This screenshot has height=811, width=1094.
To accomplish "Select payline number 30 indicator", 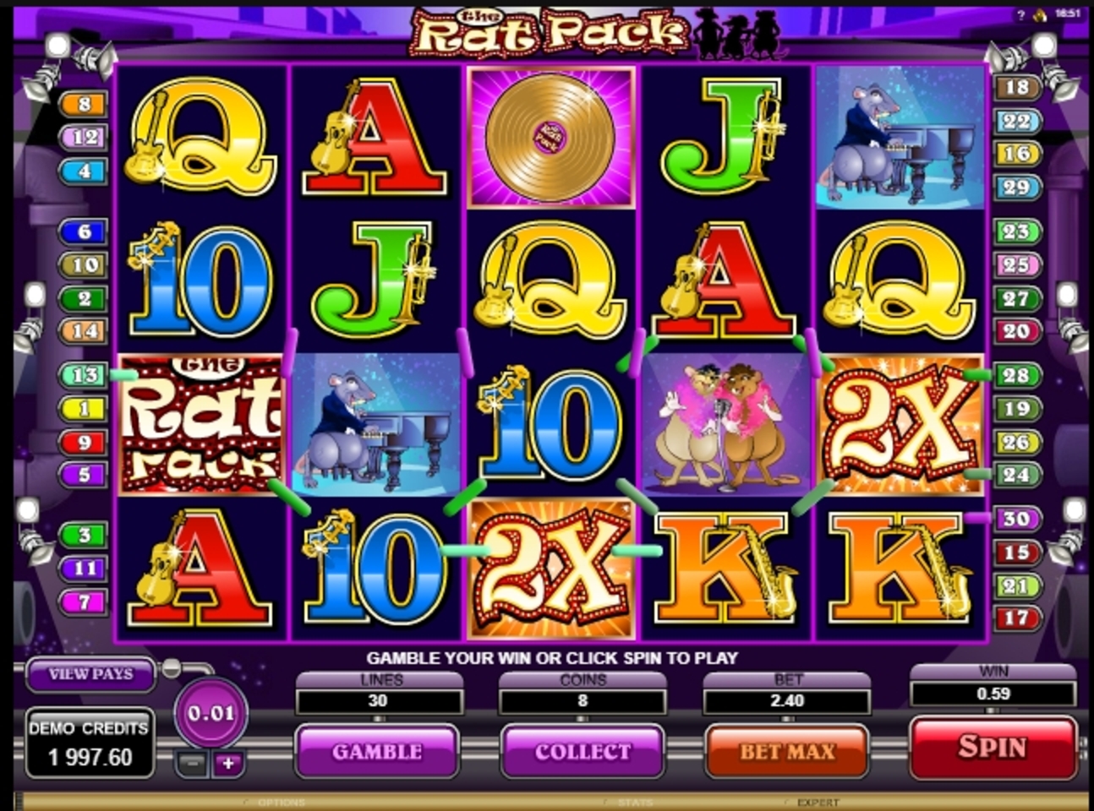I will [x=1015, y=519].
